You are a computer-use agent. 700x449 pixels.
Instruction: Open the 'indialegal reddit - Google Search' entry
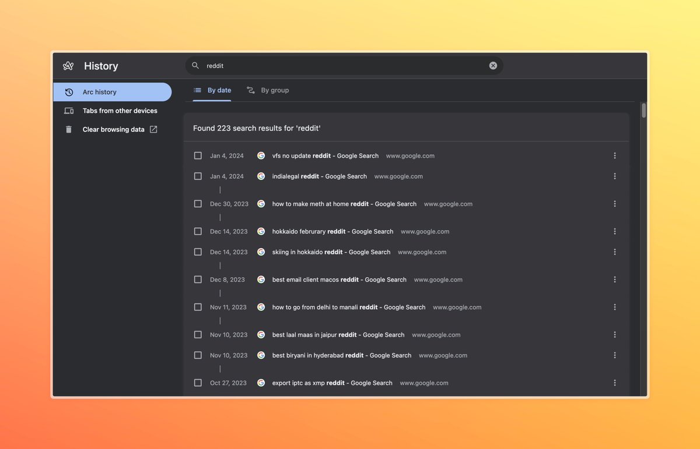coord(320,176)
